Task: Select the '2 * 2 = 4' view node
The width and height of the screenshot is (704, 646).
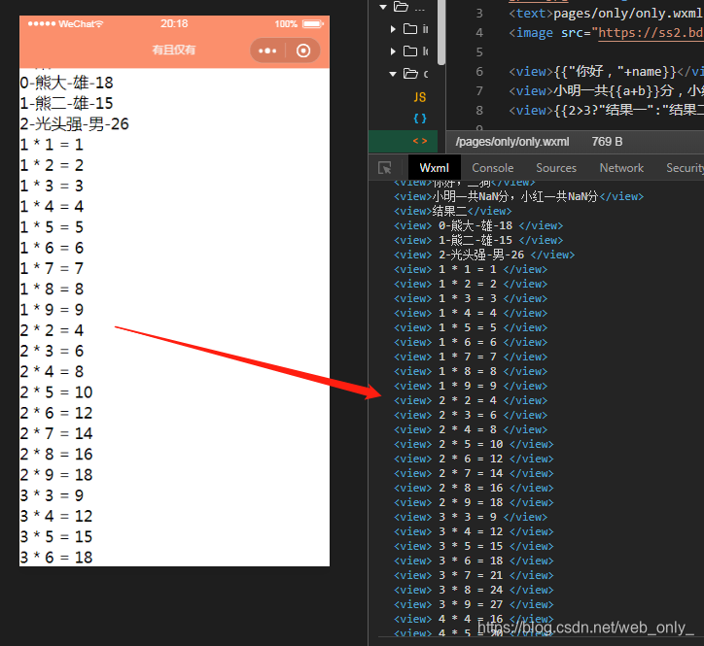Action: click(x=471, y=400)
